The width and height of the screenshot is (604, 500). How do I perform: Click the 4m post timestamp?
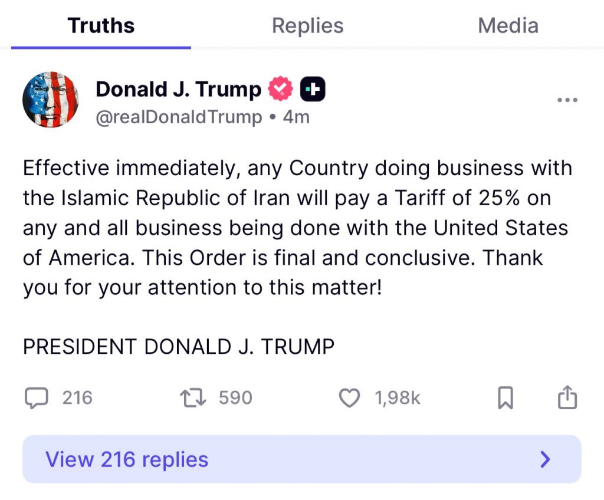click(x=296, y=117)
